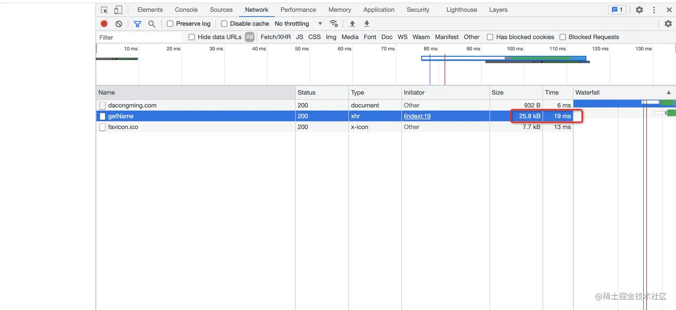This screenshot has width=676, height=310.
Task: Toggle the network filter funnel icon
Action: click(x=137, y=24)
